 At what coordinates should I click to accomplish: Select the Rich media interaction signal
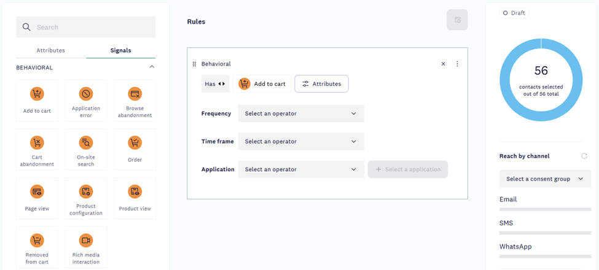click(x=86, y=247)
